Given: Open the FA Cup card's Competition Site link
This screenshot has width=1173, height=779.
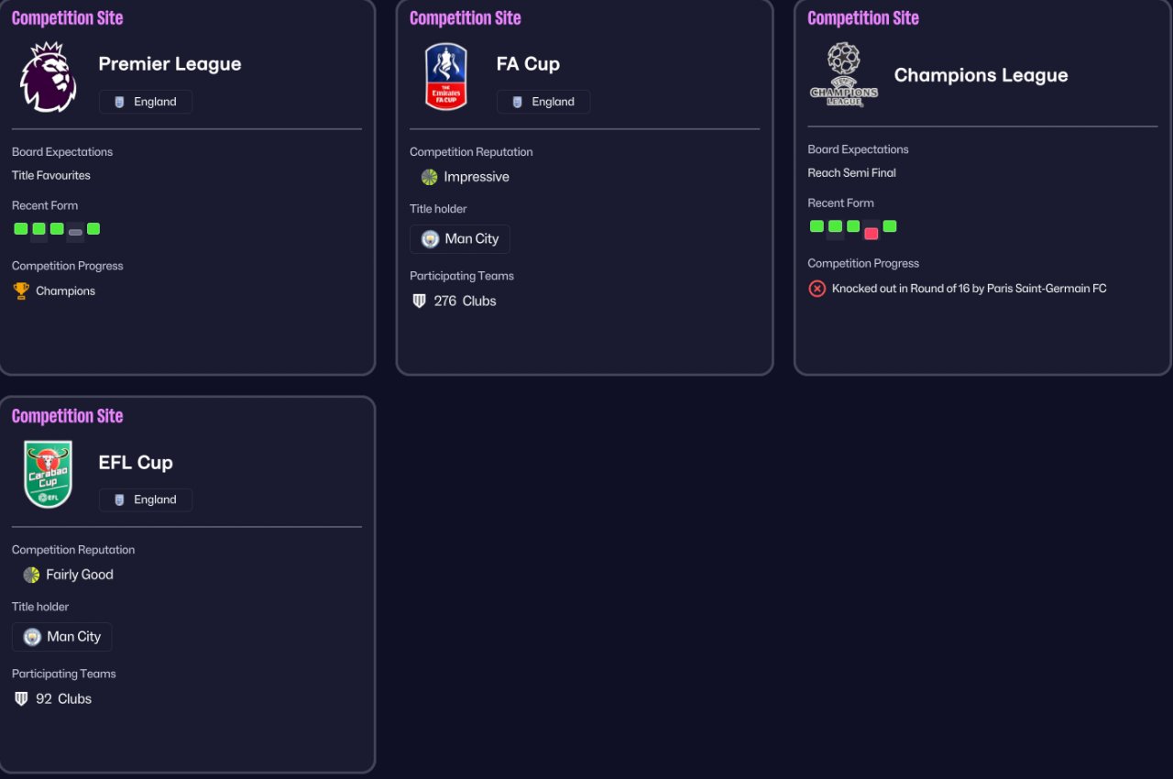Looking at the screenshot, I should point(465,18).
